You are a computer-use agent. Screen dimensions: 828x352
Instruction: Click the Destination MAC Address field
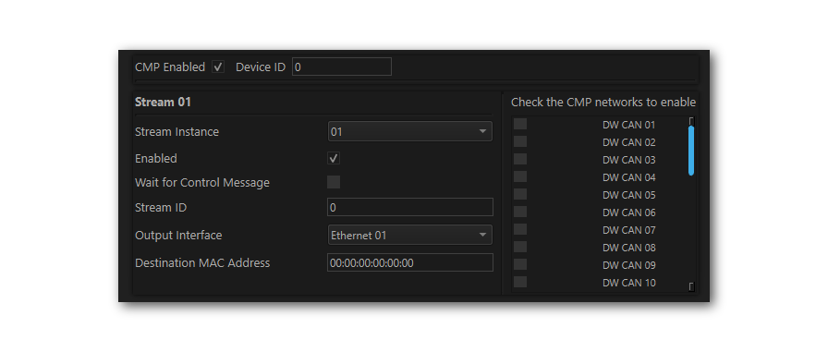pyautogui.click(x=409, y=262)
